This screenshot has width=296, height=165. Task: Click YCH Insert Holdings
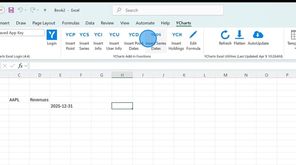click(x=176, y=41)
